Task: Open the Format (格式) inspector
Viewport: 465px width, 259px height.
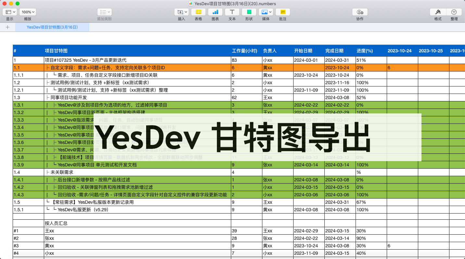Action: (438, 12)
